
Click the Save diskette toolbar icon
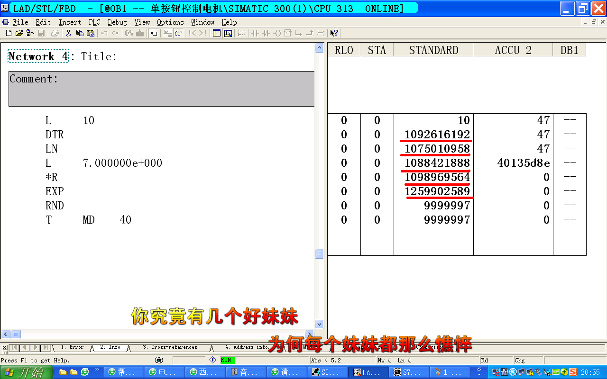click(x=41, y=33)
